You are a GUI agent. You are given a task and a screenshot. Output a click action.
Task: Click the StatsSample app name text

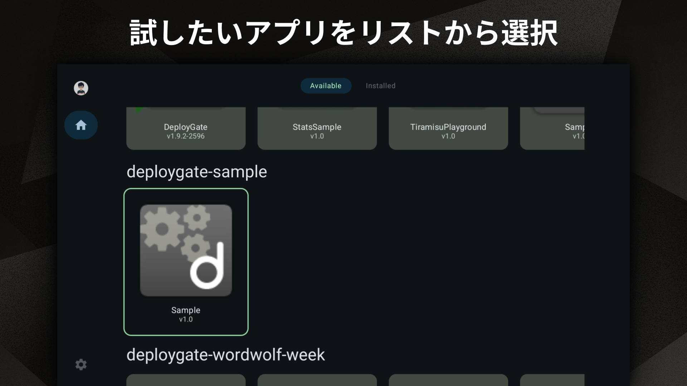317,127
